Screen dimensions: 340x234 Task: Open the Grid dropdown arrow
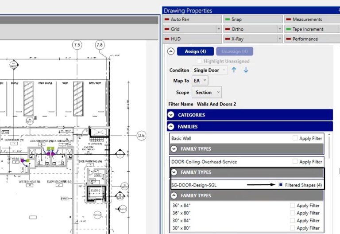tap(219, 29)
